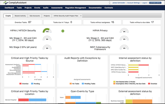Click the Customer Service button
The image size is (165, 104).
coord(155,3)
